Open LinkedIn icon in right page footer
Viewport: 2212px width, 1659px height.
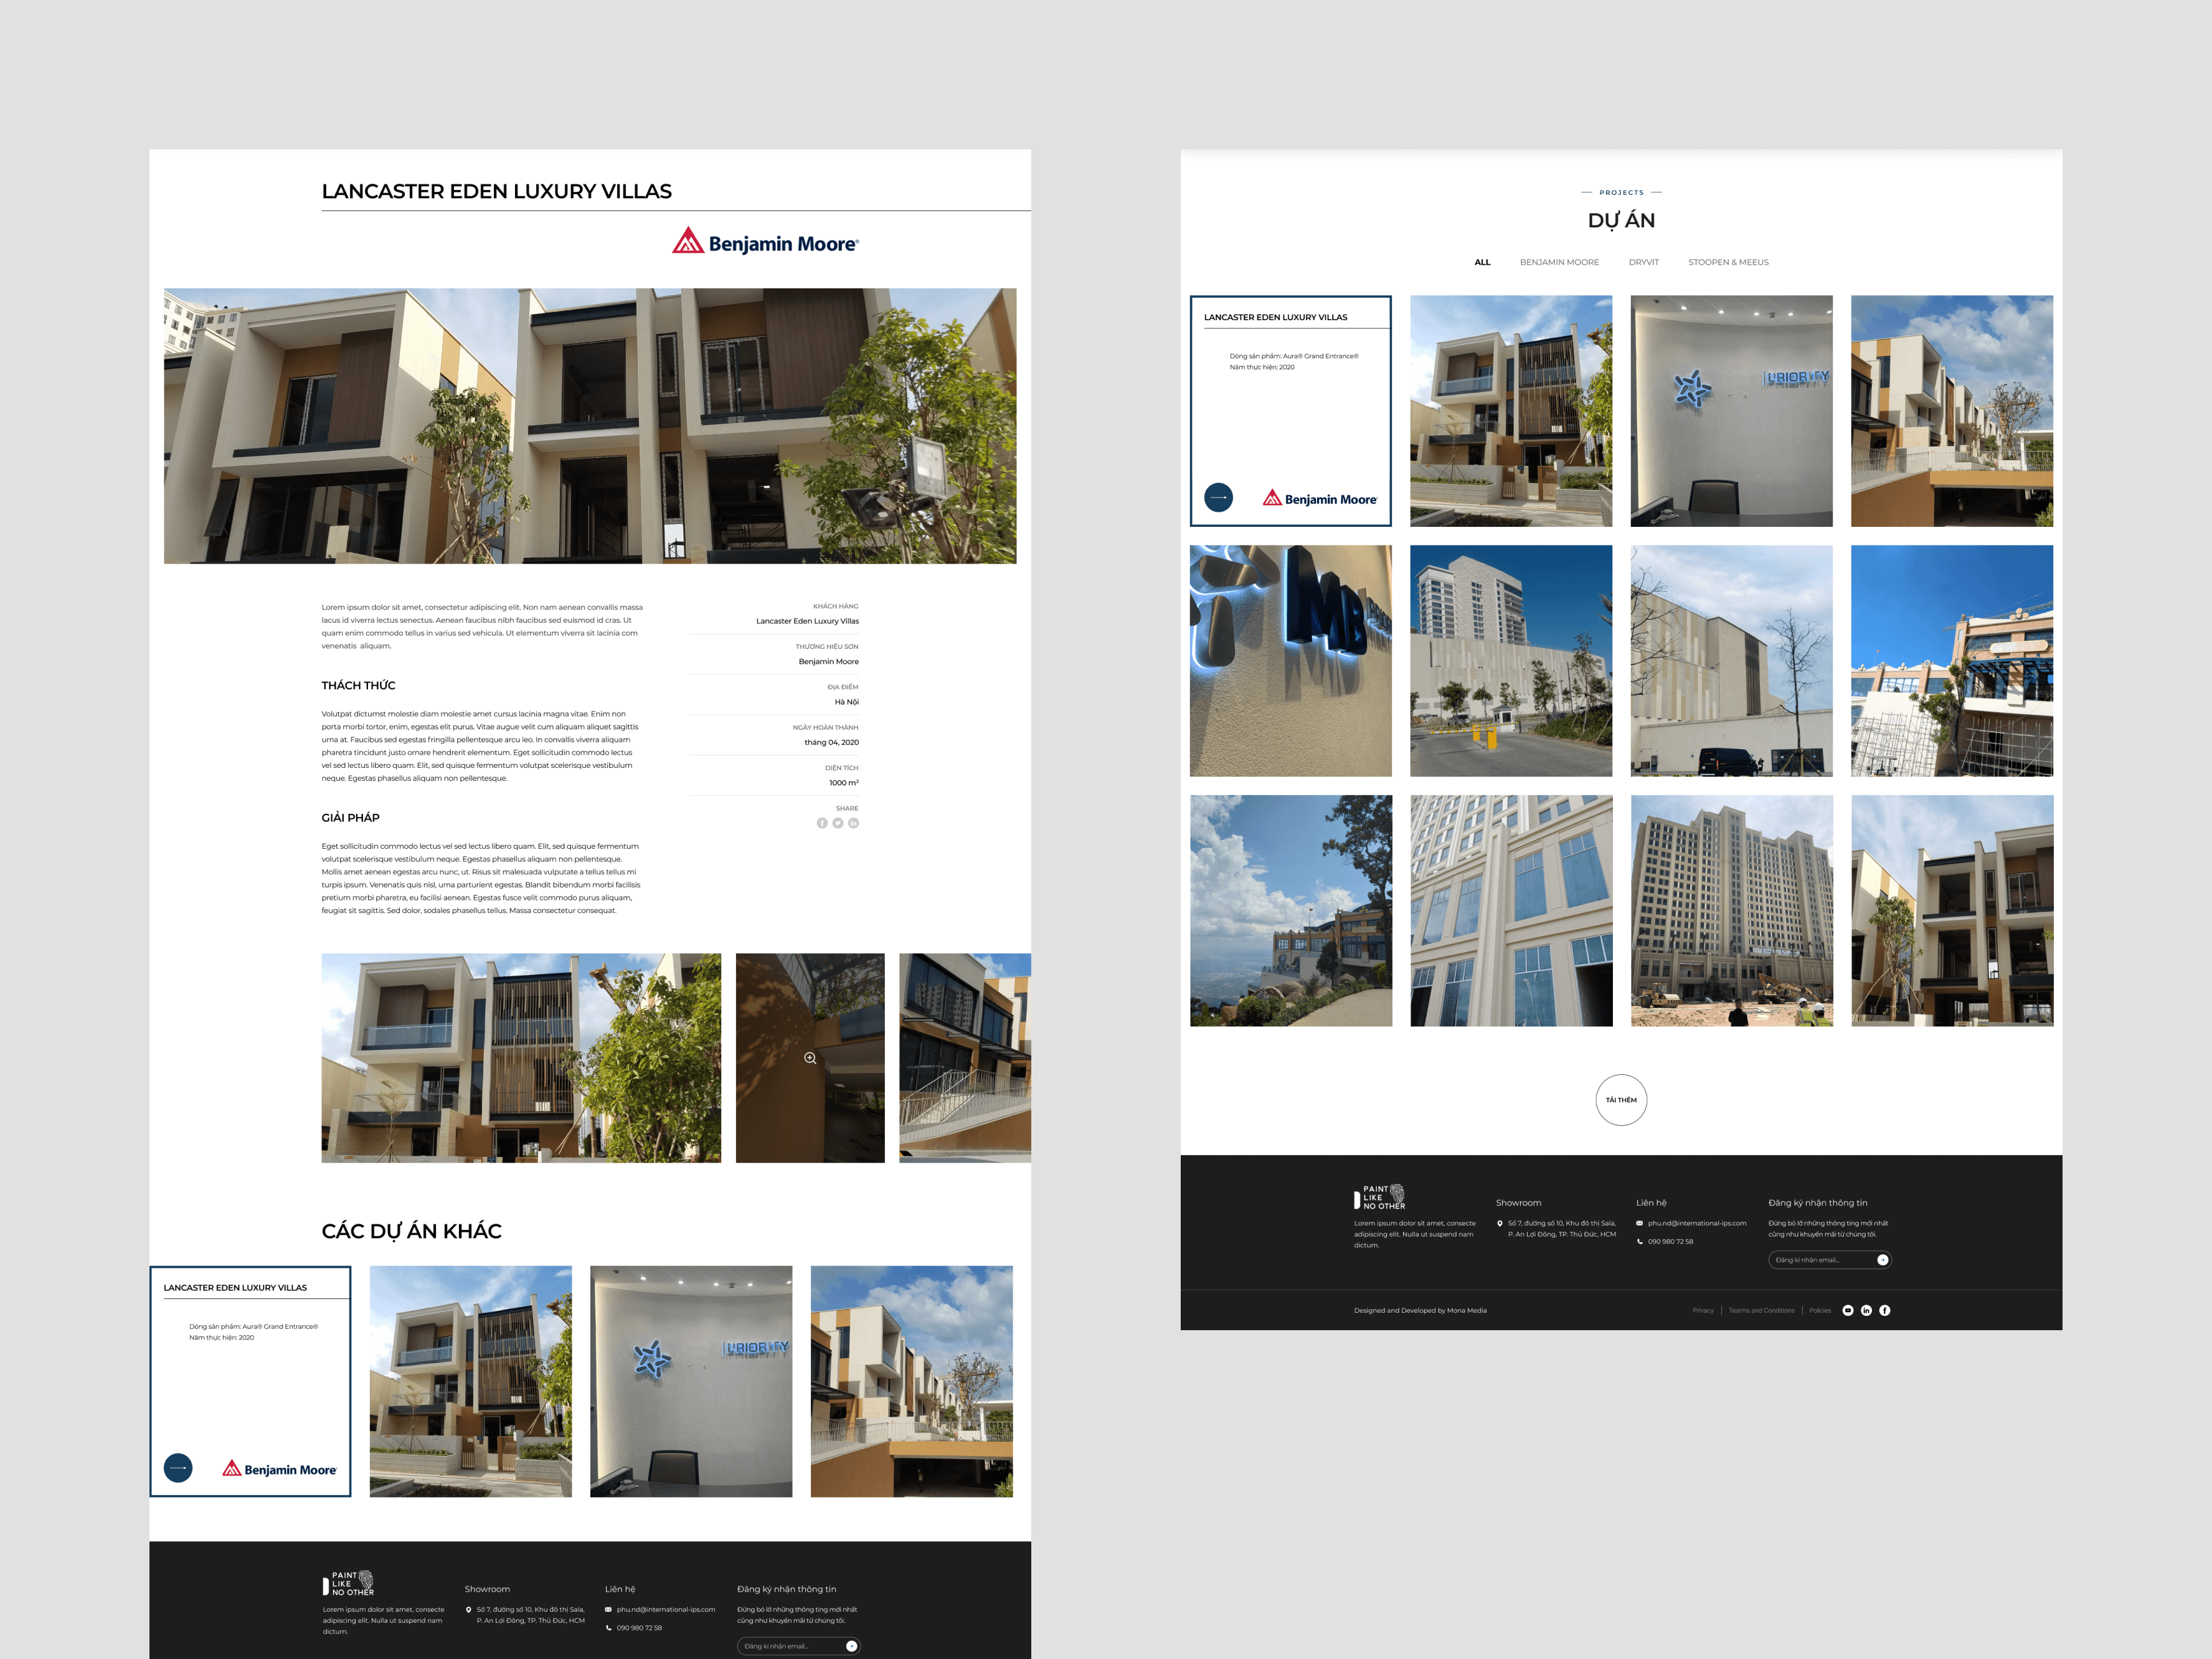coord(1866,1310)
